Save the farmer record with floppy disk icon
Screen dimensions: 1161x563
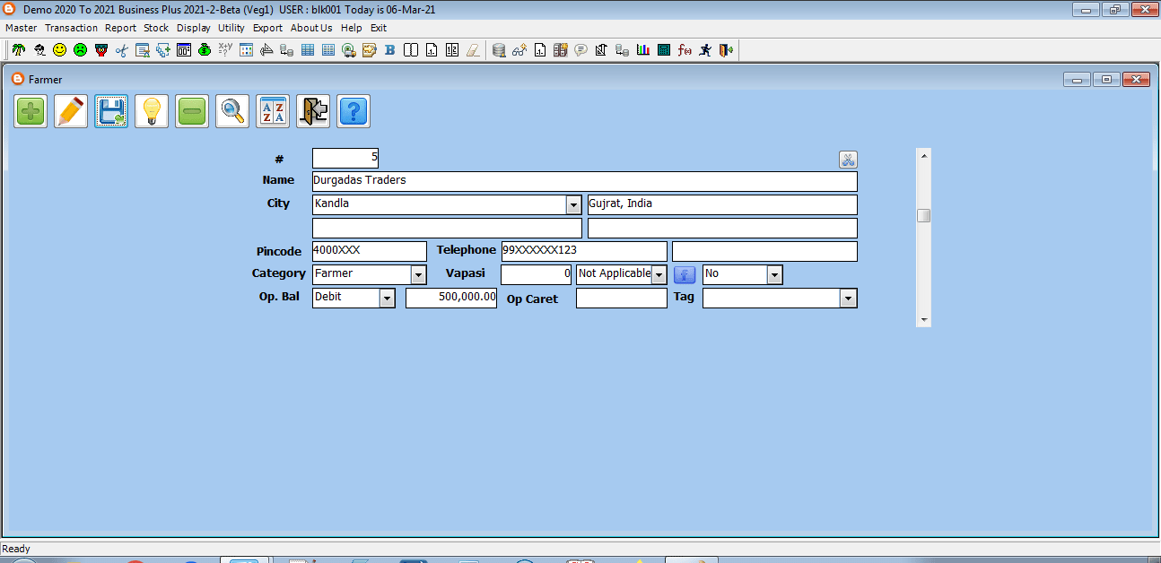[x=111, y=112]
